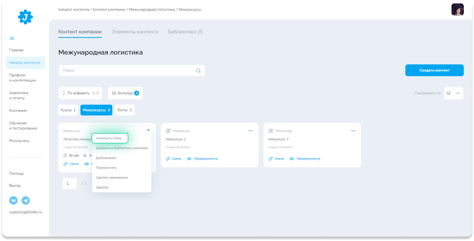Click link icon on Микрокурс 2 card
The image size is (474, 241).
point(168,159)
